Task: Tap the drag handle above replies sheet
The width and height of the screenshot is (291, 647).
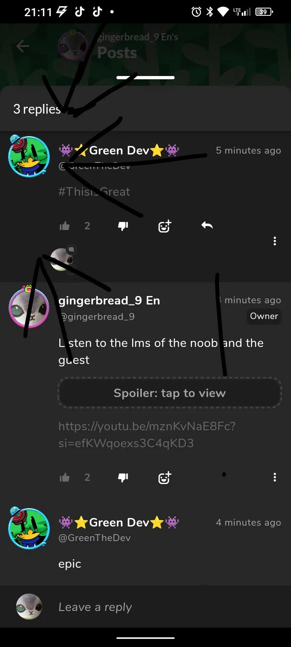Action: click(145, 77)
